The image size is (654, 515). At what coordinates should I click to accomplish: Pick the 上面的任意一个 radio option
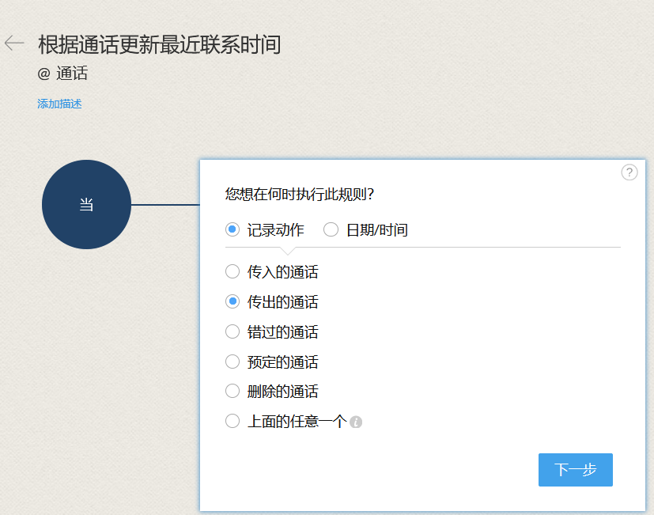(232, 422)
